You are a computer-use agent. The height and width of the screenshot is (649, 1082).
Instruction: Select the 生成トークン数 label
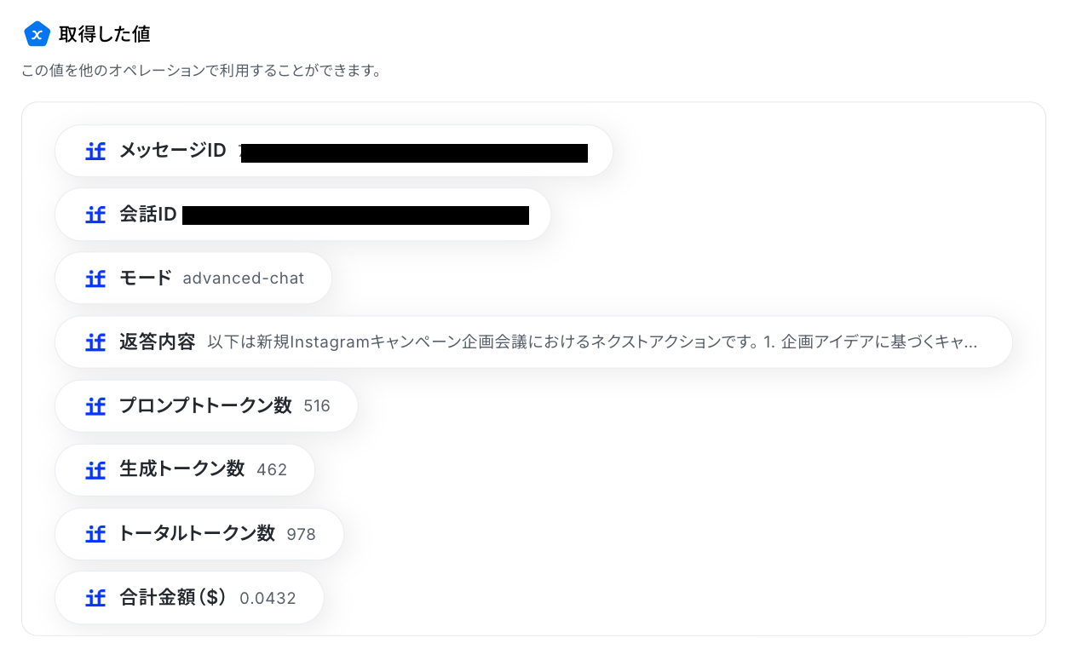pos(181,469)
